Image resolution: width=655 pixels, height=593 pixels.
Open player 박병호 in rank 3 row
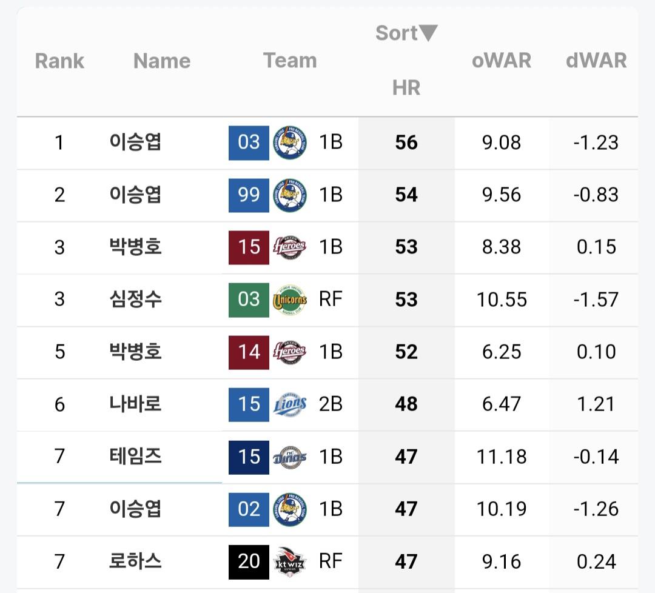coord(135,247)
